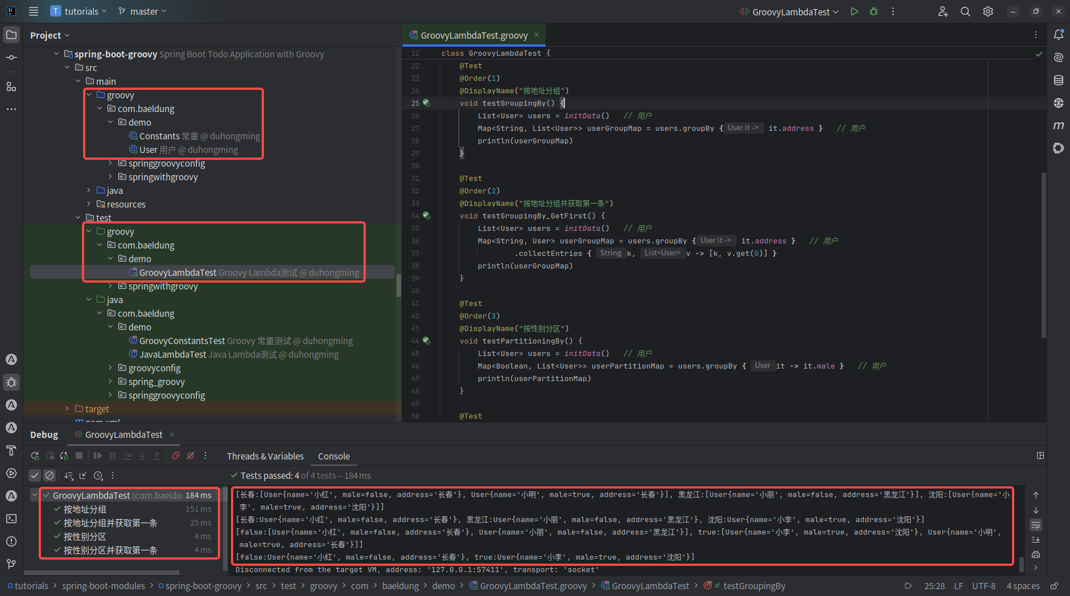Run GroovyLambdaTest with the green play button
The height and width of the screenshot is (596, 1070).
(854, 11)
